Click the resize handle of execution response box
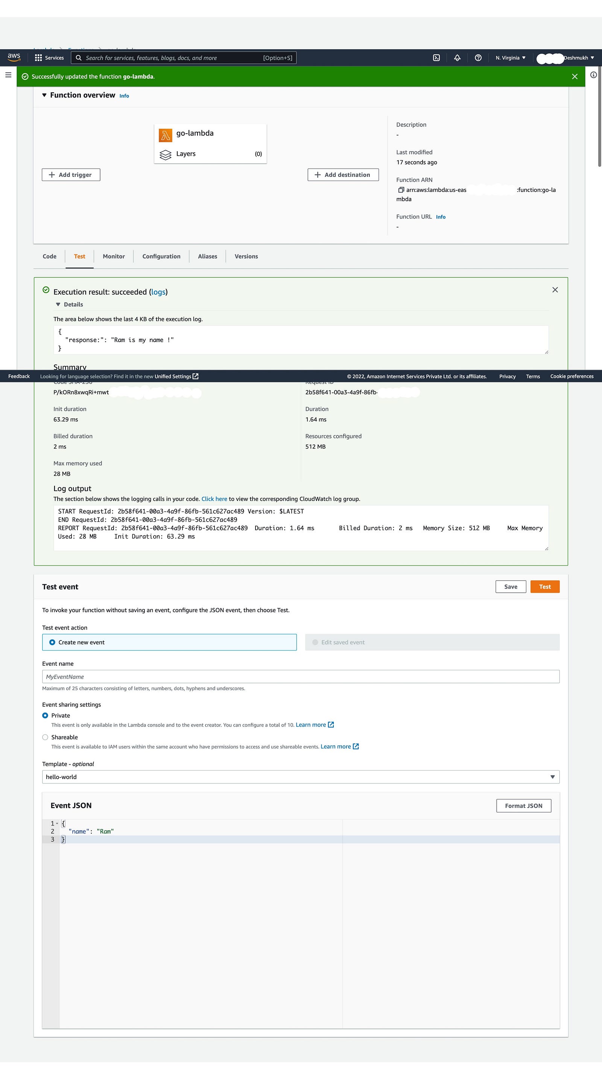 coord(546,352)
